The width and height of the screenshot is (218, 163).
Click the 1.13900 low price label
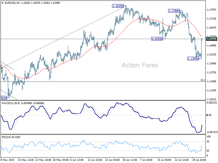[x=194, y=58]
